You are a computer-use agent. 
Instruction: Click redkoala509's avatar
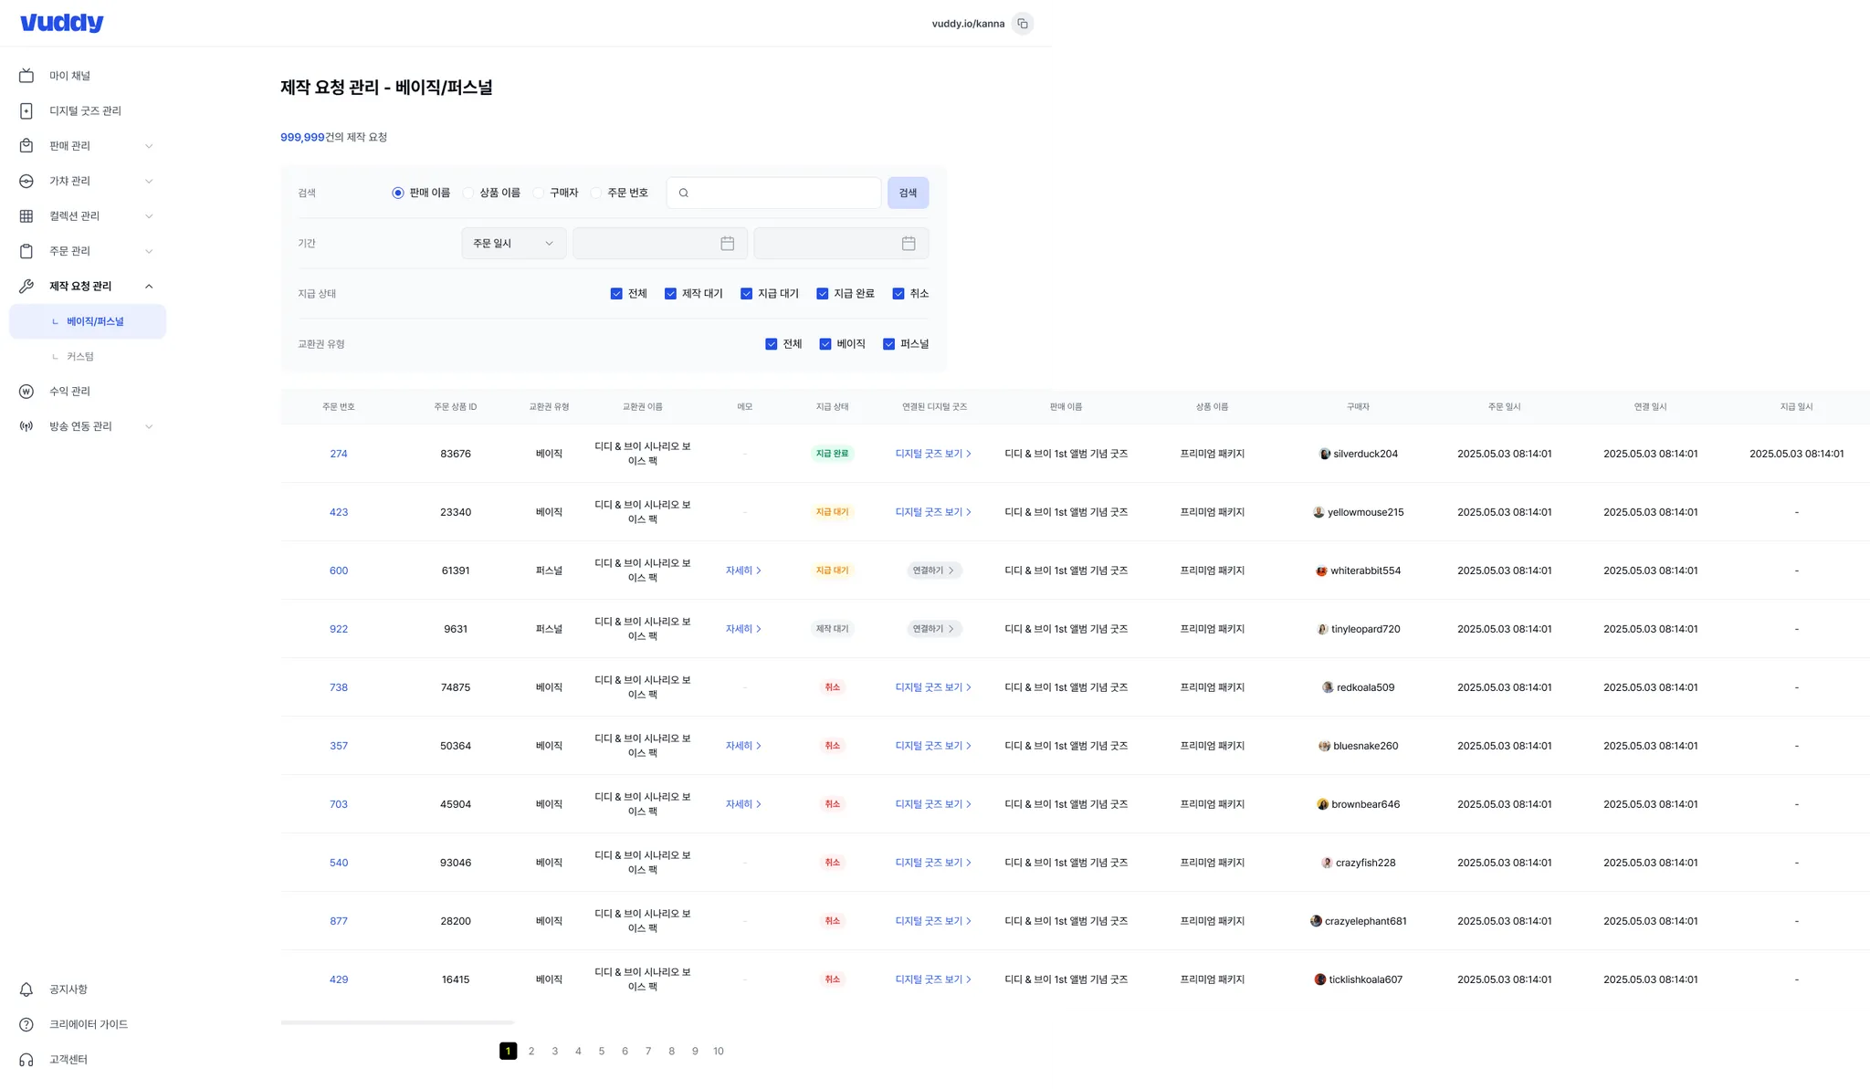tap(1328, 687)
